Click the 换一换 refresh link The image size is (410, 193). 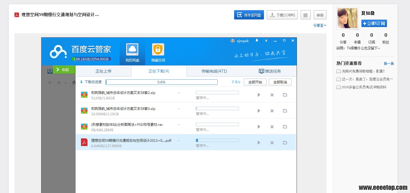tap(389, 63)
